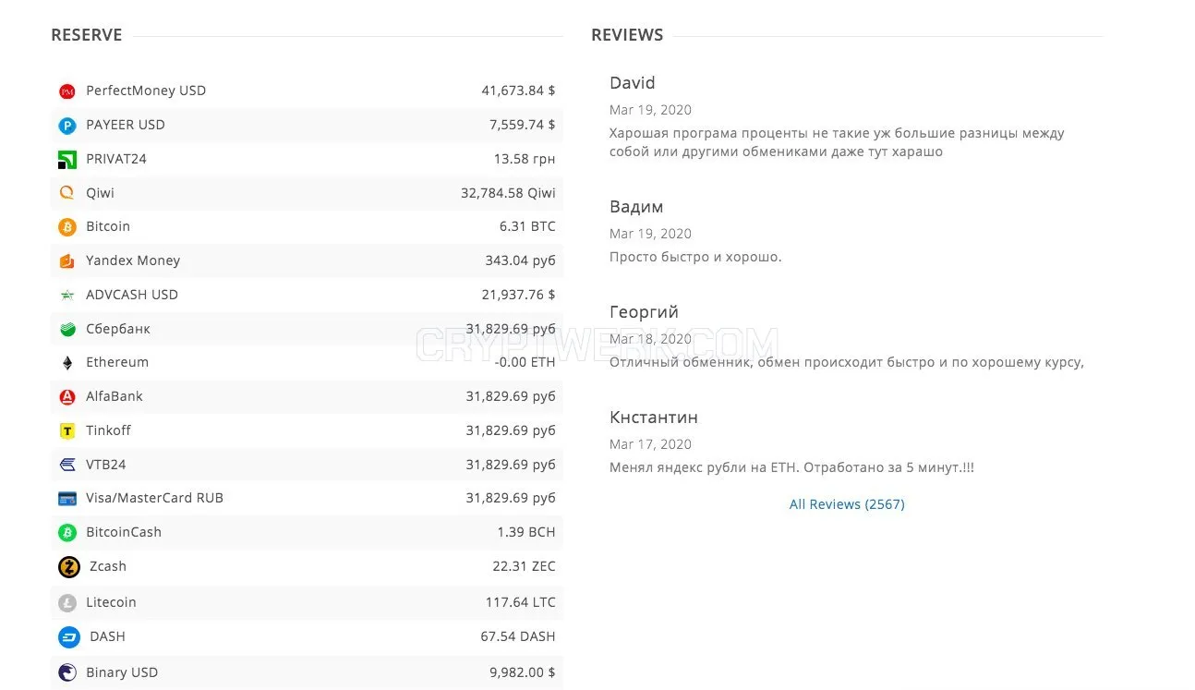Click the 343.04 руб reserve amount
1195x690 pixels.
(521, 260)
